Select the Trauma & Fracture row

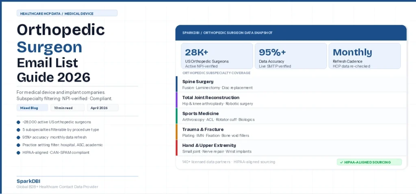[291, 132]
